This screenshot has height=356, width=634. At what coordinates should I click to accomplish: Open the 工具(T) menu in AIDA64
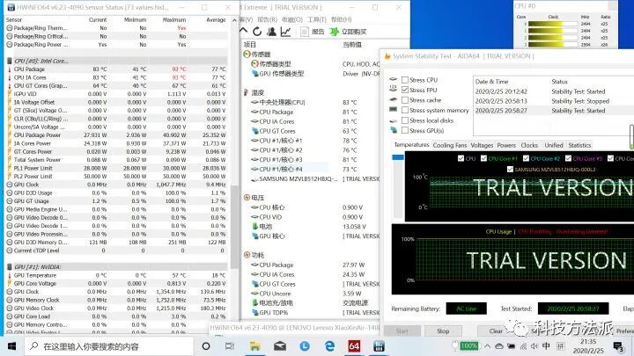pyautogui.click(x=317, y=19)
